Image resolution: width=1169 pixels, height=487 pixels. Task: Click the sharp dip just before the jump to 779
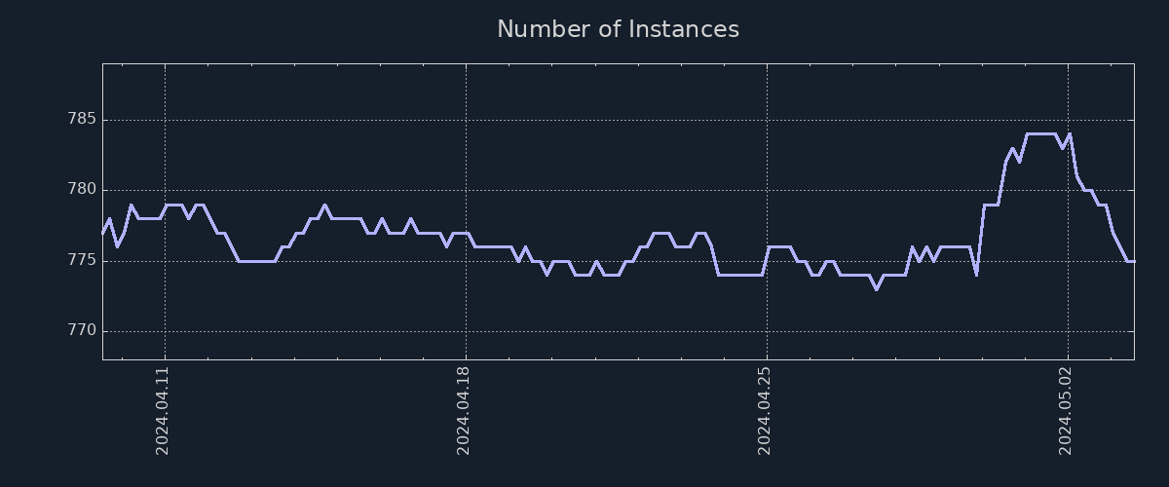point(976,275)
